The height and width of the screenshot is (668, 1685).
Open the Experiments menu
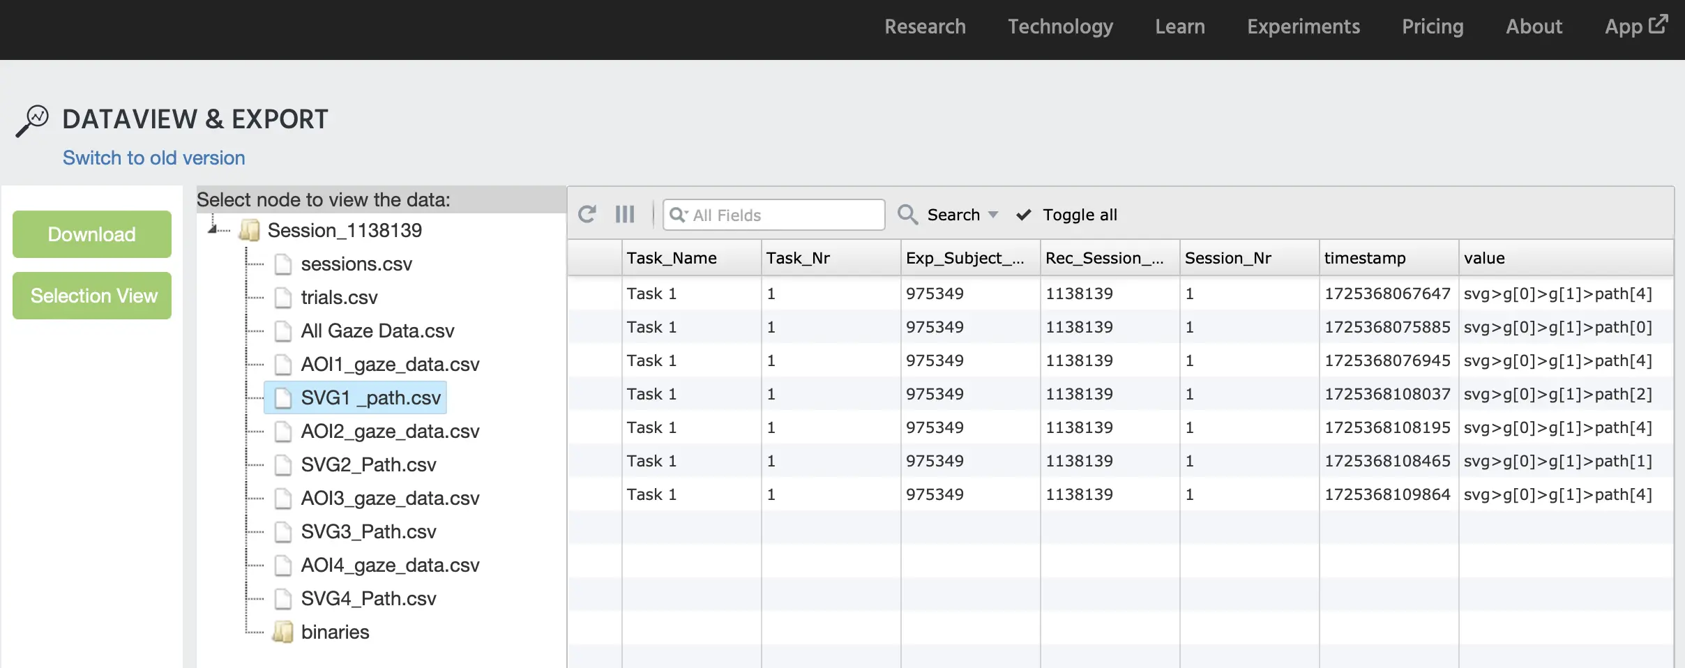(1303, 26)
